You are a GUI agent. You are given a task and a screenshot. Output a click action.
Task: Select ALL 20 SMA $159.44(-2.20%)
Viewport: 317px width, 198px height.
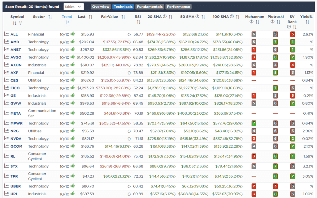161,34
